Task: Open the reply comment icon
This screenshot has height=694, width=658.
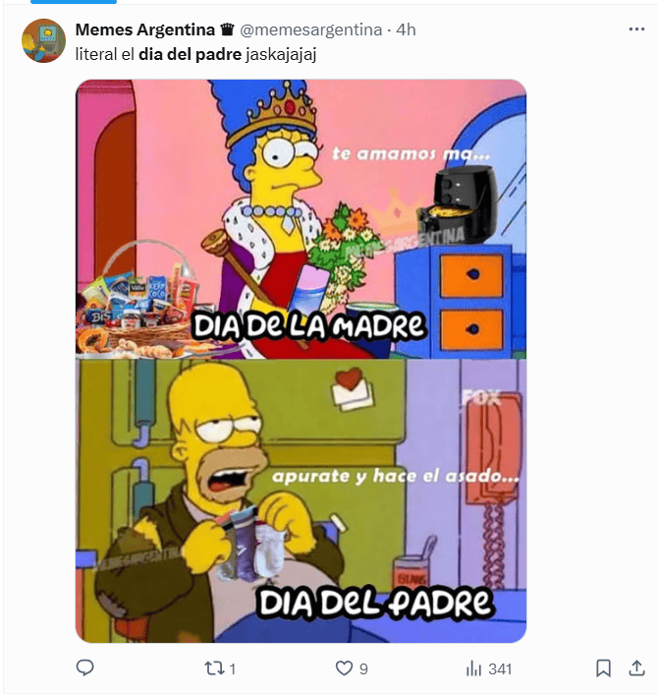Action: (x=84, y=667)
